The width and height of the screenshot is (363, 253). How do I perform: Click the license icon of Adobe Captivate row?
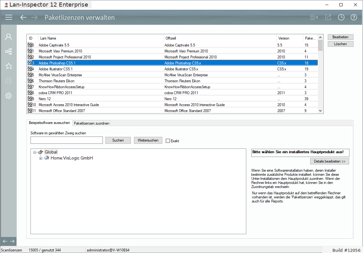click(30, 45)
